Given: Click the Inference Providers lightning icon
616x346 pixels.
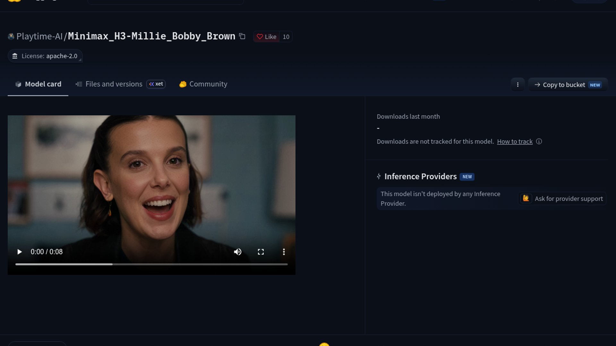Looking at the screenshot, I should click(379, 176).
